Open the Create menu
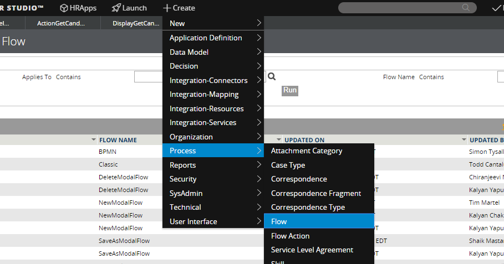 179,8
